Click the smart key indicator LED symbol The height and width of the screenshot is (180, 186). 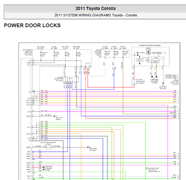(x=148, y=53)
